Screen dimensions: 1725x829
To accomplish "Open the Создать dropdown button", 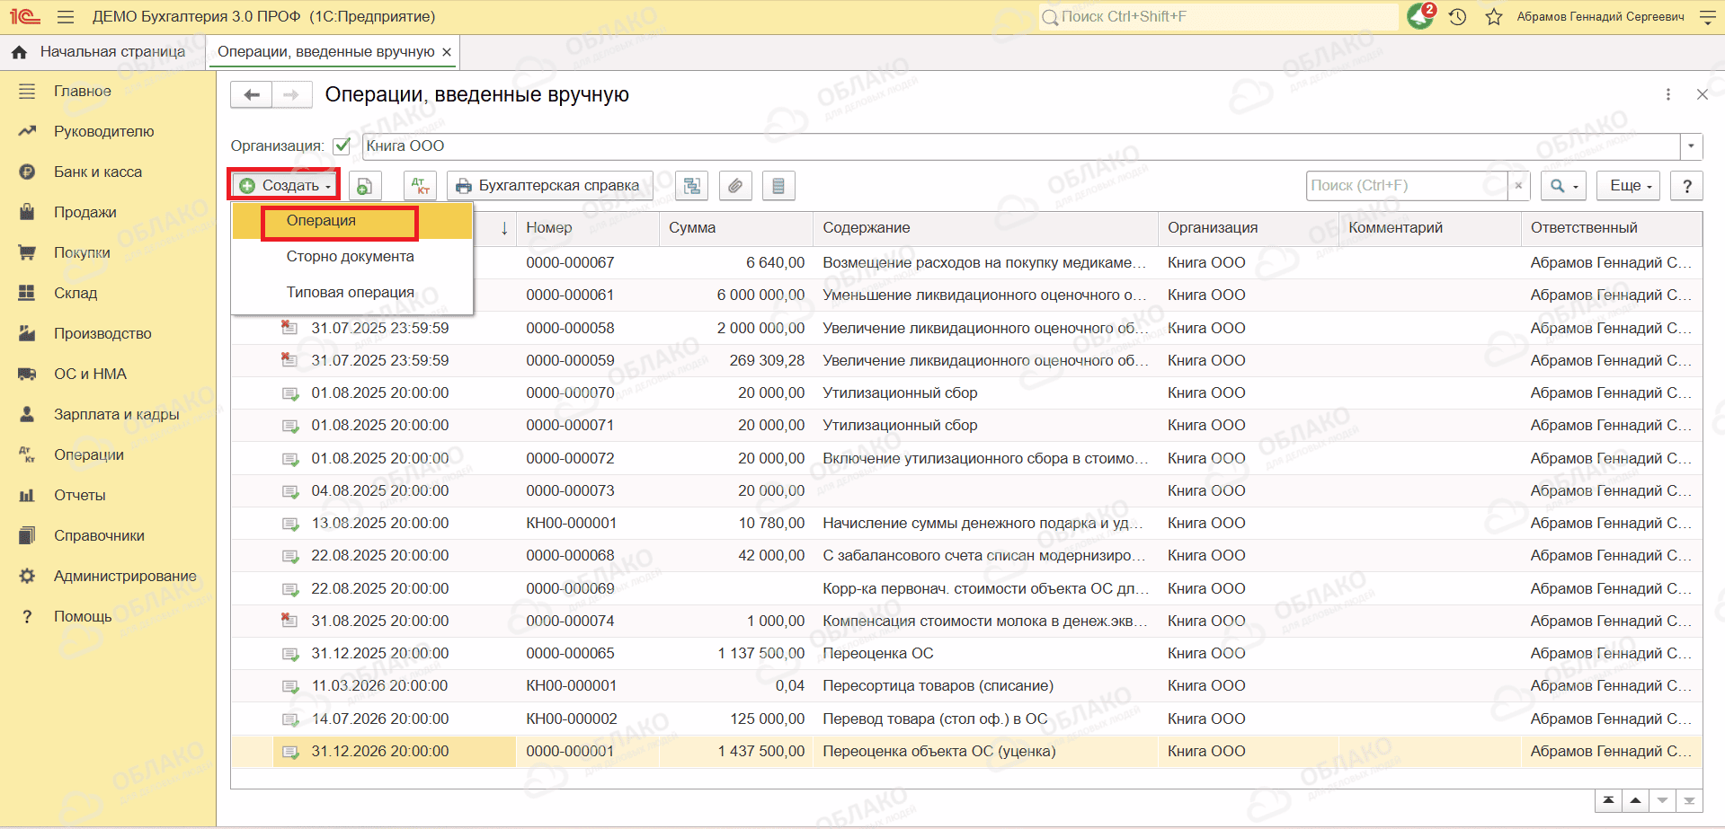I will tap(284, 186).
